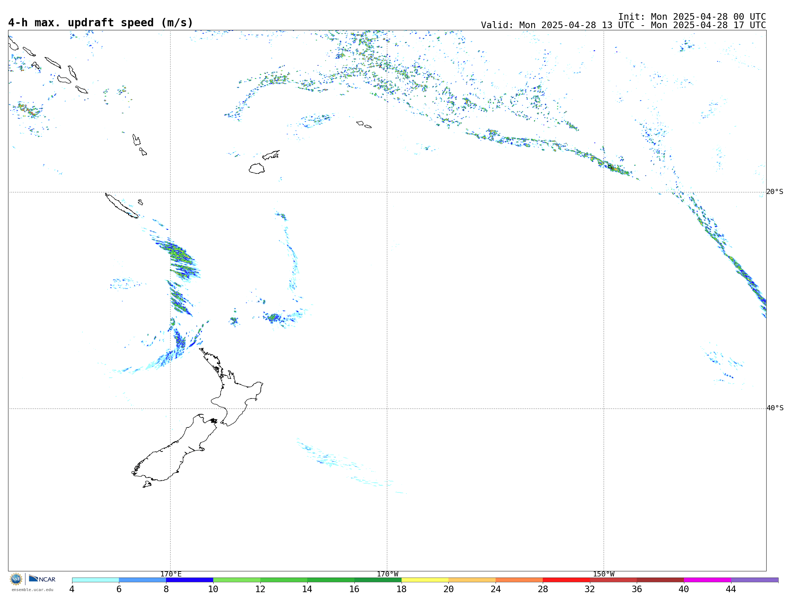790x594 pixels.
Task: Click the 'Init: Mon 2025-04-28 00 UTC' text
Action: click(x=692, y=17)
